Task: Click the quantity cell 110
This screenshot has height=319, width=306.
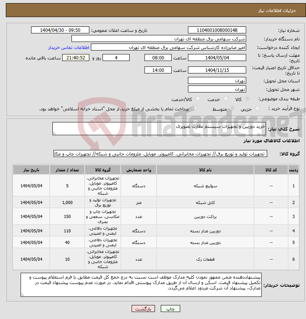Action: click(x=67, y=231)
